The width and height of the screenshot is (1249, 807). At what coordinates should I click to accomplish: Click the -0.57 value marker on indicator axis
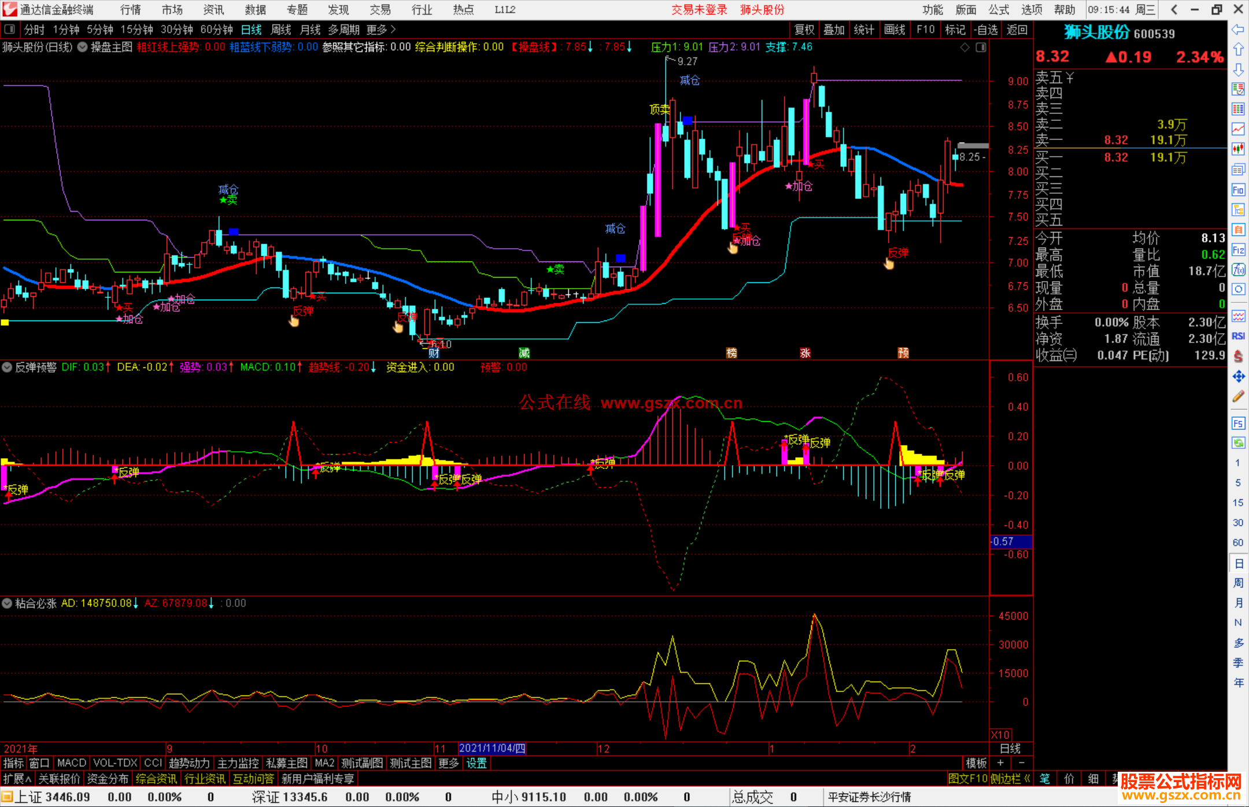pos(1010,541)
